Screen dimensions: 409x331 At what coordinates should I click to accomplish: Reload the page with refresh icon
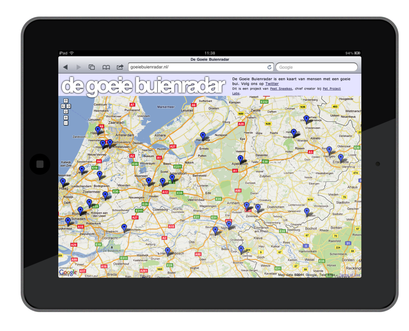(x=269, y=67)
